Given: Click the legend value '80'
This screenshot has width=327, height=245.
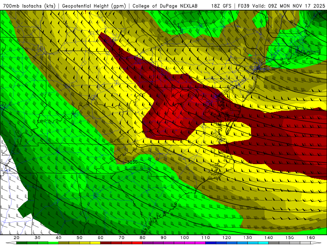Looking at the screenshot, I should pyautogui.click(x=142, y=238).
